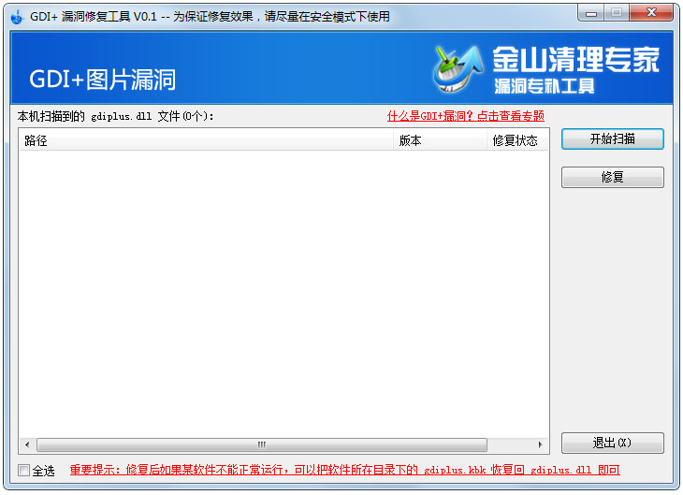Sort the list by the 修复状态 column header
The height and width of the screenshot is (495, 683).
coord(517,140)
